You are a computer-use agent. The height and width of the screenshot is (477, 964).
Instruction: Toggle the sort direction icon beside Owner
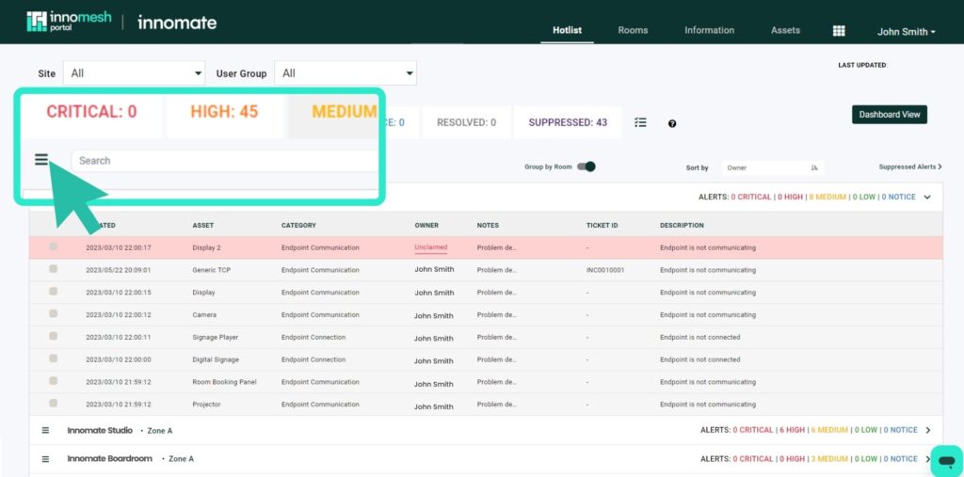pos(814,167)
